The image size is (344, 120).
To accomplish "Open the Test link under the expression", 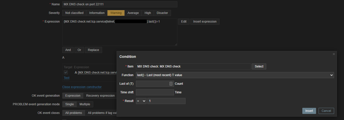I will [67, 78].
